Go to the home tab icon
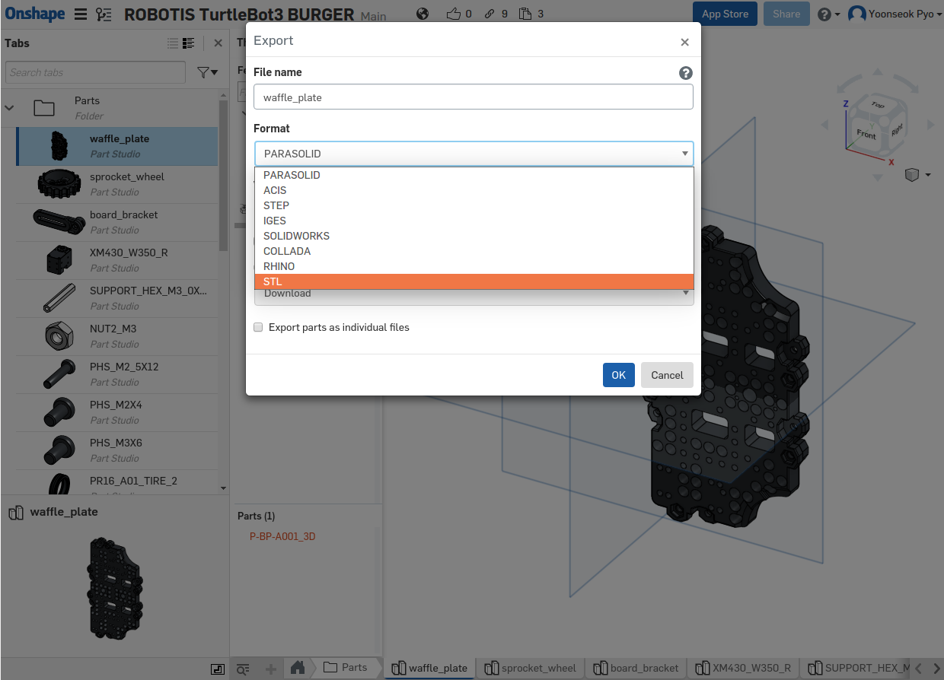Screen dimensions: 944x680 (x=298, y=668)
